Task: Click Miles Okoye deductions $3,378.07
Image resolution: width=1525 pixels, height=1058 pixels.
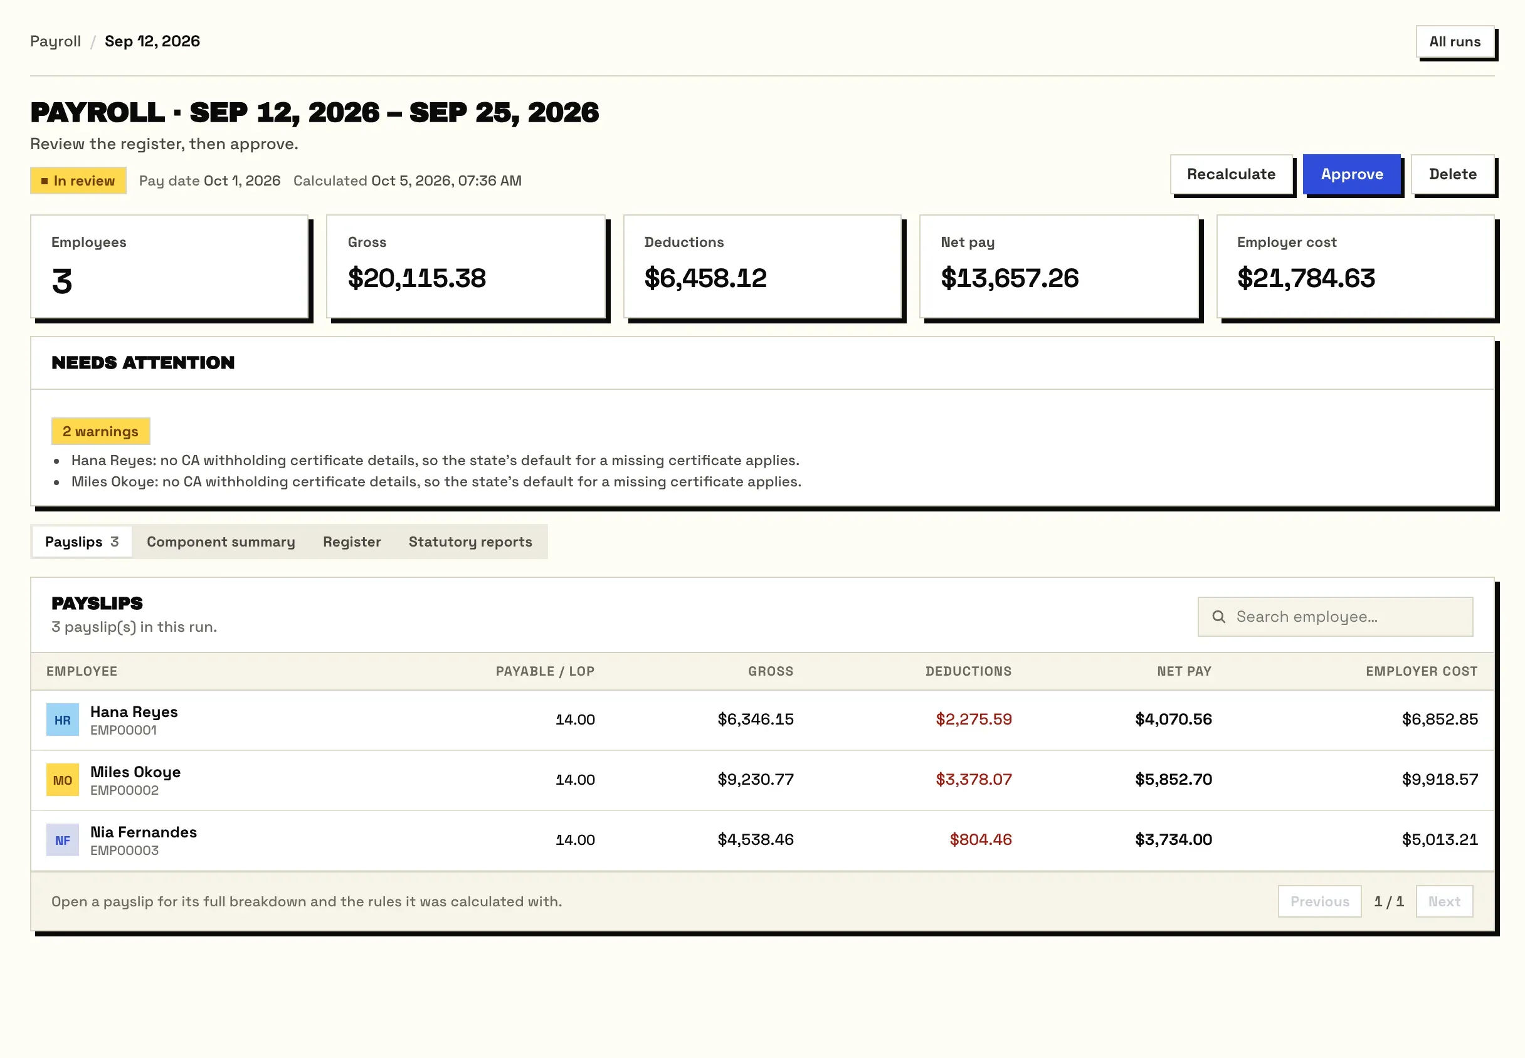Action: (973, 780)
